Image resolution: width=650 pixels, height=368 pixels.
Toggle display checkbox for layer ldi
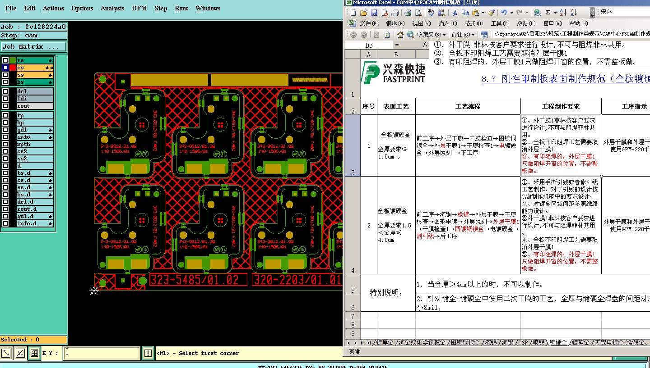tap(5, 99)
